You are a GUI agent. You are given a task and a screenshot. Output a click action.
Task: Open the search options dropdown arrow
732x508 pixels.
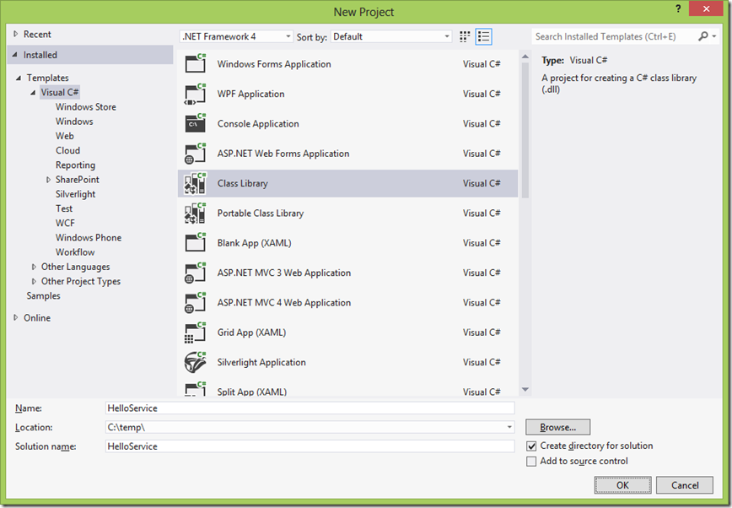[714, 36]
